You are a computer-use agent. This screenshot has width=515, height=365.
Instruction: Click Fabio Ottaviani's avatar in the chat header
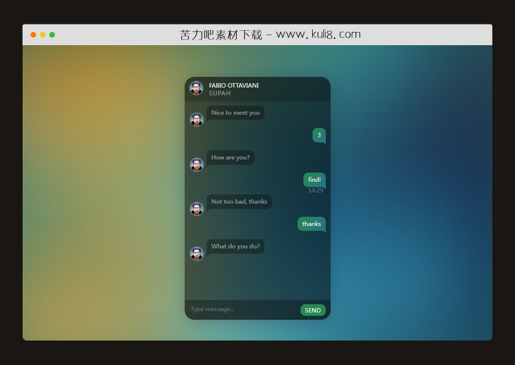pyautogui.click(x=197, y=88)
